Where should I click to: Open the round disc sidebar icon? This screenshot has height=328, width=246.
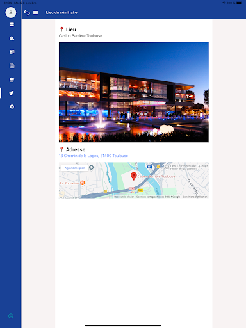(x=12, y=106)
